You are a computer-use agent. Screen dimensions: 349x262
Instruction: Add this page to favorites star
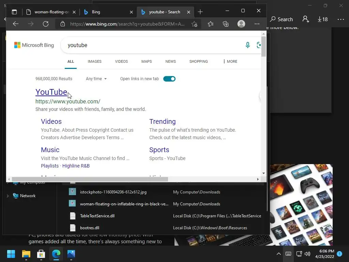tap(194, 24)
